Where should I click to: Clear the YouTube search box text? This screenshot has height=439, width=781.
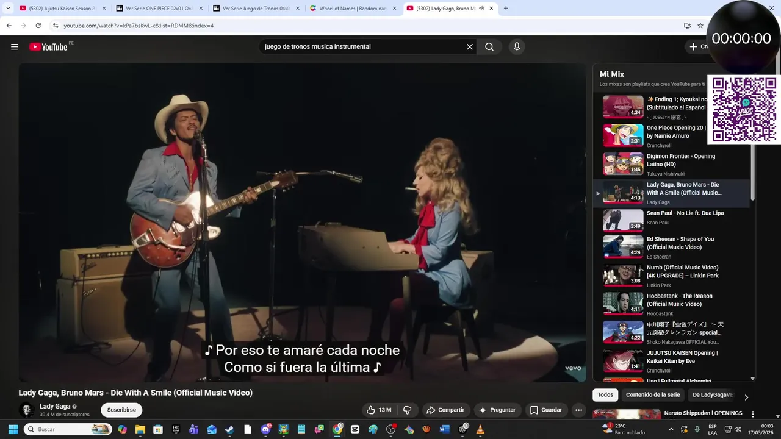pyautogui.click(x=470, y=47)
